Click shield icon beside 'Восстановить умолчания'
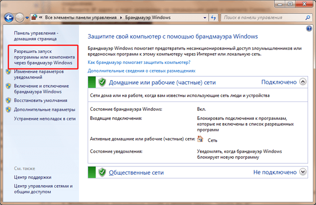 pos(9,100)
